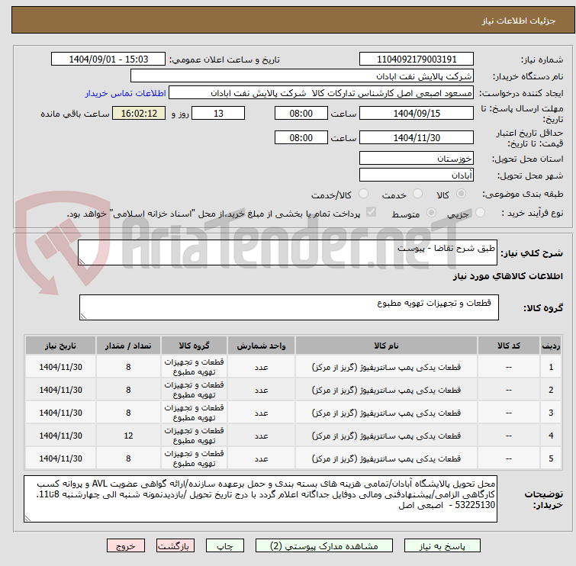Click the گروه کالا text area
Screen dimensions: 576x566
click(x=289, y=307)
